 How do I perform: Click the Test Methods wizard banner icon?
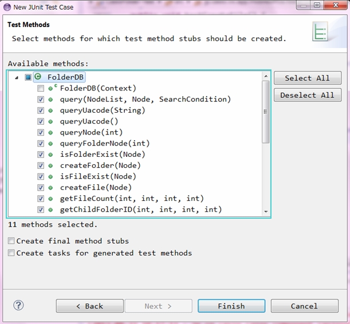(x=320, y=31)
